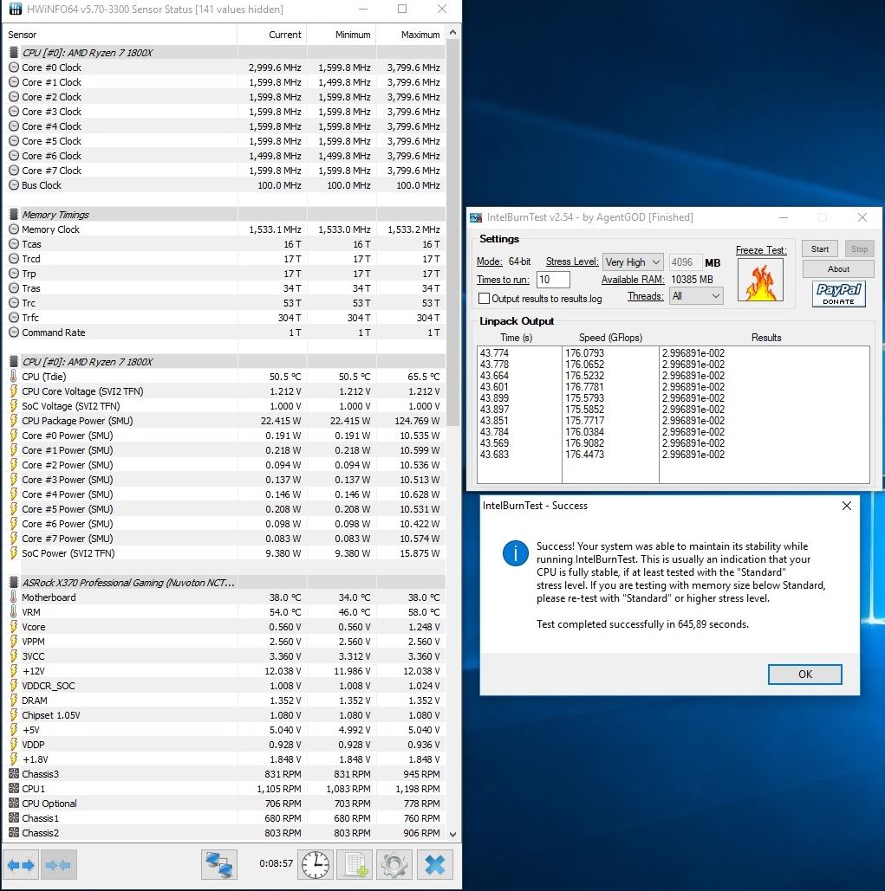
Task: Click the lightning icon beside SoC Power row
Action: click(14, 553)
